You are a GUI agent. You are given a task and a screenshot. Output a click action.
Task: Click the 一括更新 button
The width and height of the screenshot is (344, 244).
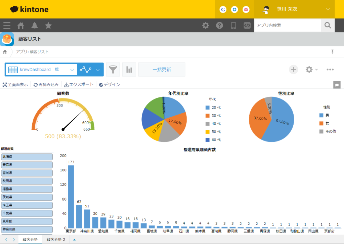click(162, 70)
